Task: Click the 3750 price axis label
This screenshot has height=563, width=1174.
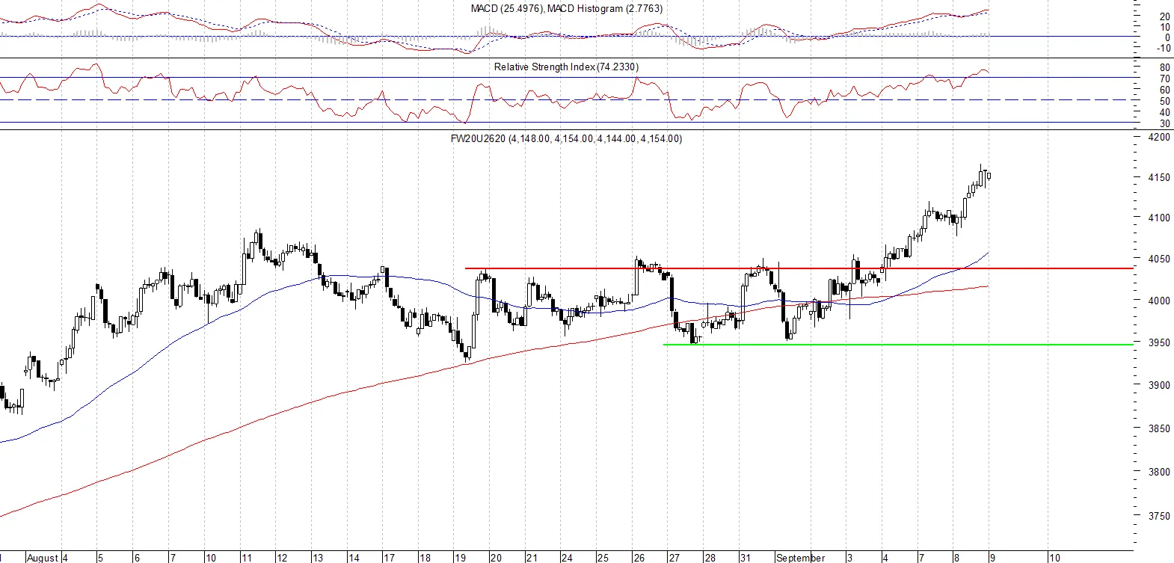Action: (1159, 516)
